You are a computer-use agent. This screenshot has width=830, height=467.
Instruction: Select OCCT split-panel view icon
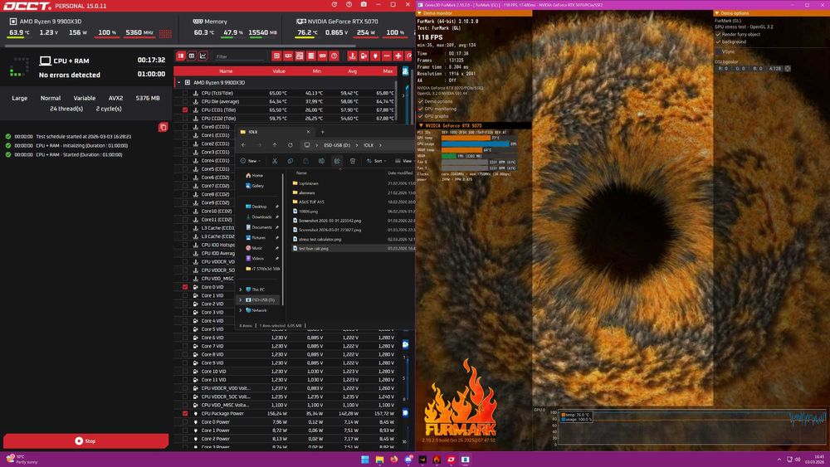[x=180, y=56]
